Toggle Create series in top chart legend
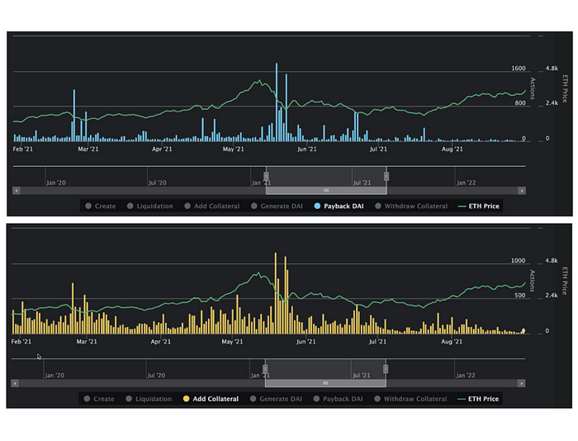Image resolution: width=578 pixels, height=441 pixels. click(100, 206)
